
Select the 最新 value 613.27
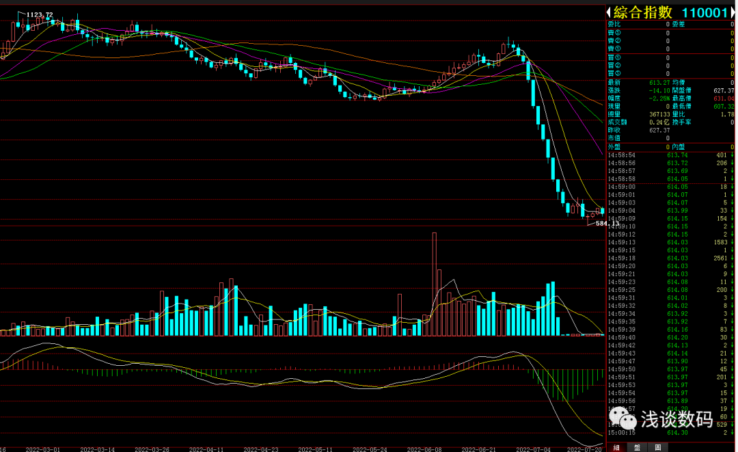click(x=659, y=82)
